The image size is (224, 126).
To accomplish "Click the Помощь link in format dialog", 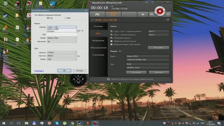I will click(39, 71).
